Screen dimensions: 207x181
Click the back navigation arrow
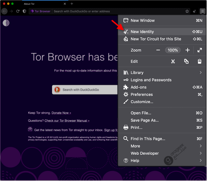(x=4, y=11)
